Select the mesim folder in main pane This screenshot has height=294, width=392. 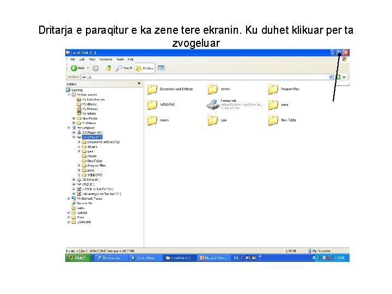(158, 120)
